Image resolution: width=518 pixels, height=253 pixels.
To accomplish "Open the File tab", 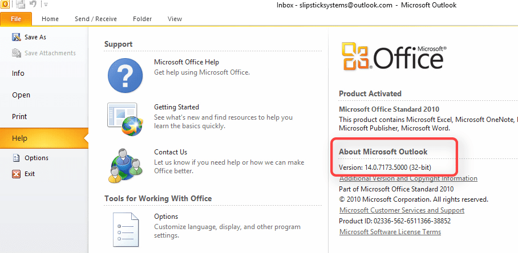I will pyautogui.click(x=16, y=19).
